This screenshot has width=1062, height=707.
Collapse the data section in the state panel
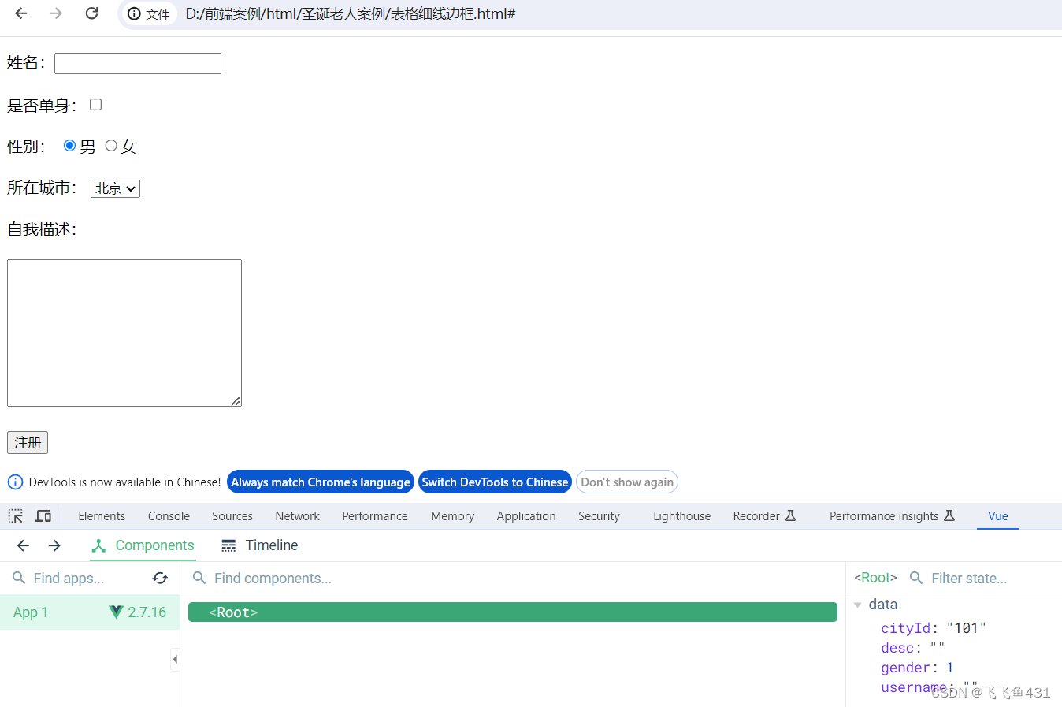[x=858, y=605]
